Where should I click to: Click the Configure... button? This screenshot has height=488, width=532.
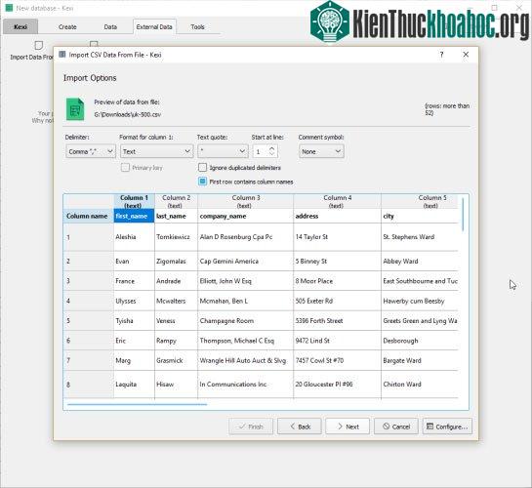tap(447, 427)
